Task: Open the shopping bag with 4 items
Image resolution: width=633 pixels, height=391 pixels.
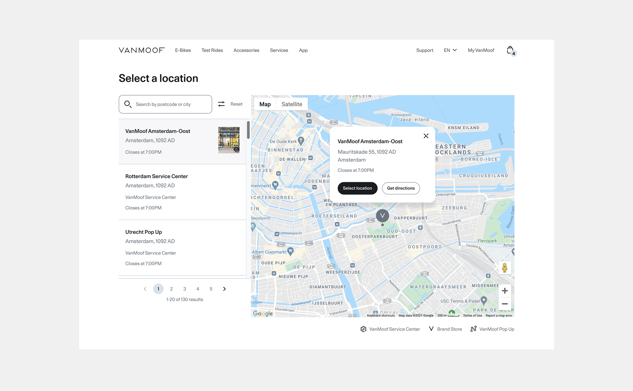Action: click(511, 51)
